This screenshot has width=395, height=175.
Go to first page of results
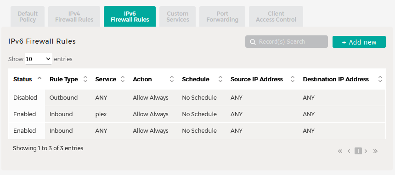[x=340, y=151]
